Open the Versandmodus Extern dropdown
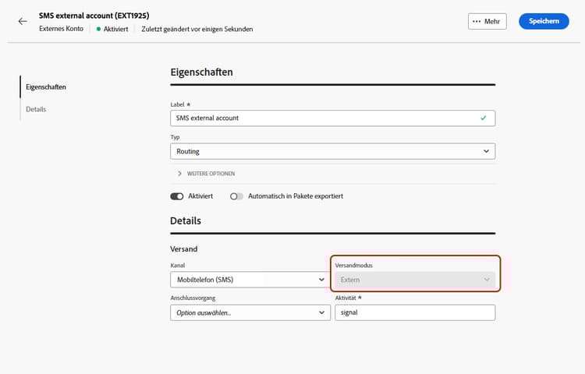Screen dimensions: 585x374 pyautogui.click(x=415, y=279)
